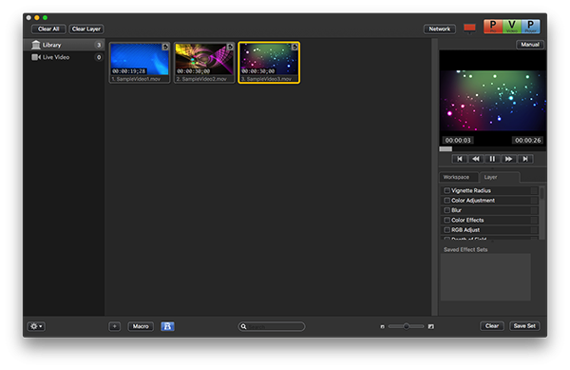Click the loop icon on SampleVideo1.mov thumbnail

click(x=165, y=47)
